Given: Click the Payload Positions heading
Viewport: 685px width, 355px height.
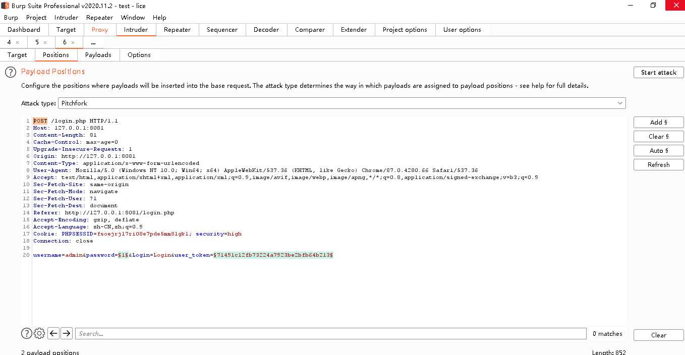Looking at the screenshot, I should tap(53, 72).
